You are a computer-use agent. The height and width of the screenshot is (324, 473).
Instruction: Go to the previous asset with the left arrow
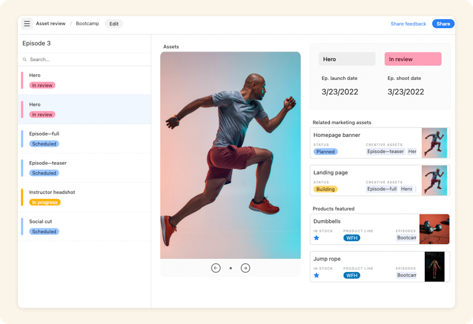[216, 267]
